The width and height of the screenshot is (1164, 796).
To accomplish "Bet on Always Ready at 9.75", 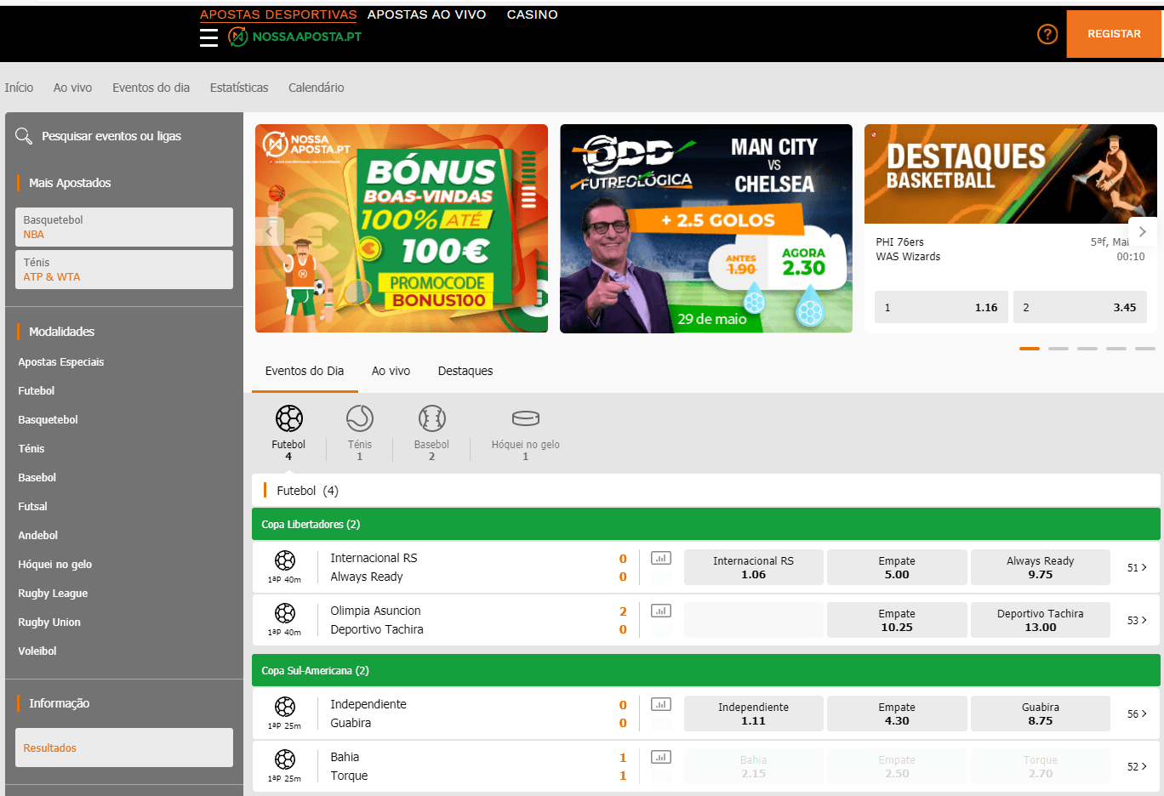I will (1040, 567).
